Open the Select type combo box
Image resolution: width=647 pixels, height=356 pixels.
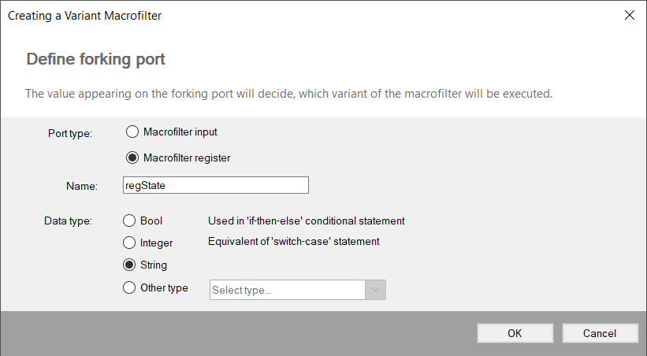point(288,290)
